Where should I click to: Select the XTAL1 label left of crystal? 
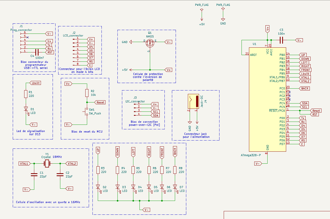click(x=24, y=164)
